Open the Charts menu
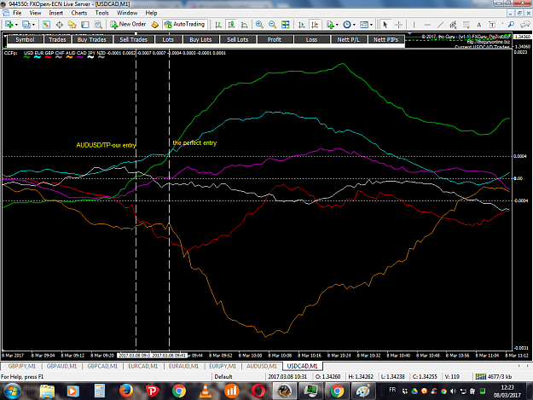This screenshot has width=533, height=400. coord(78,13)
